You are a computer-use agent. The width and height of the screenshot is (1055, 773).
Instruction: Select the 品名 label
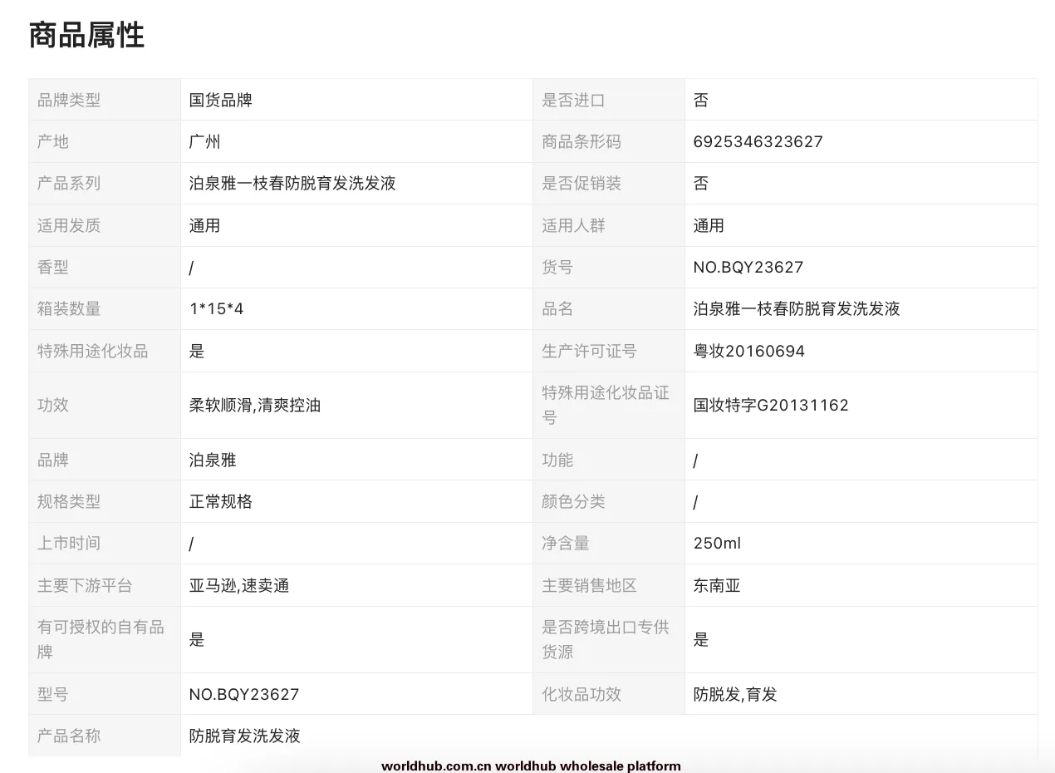pos(557,308)
